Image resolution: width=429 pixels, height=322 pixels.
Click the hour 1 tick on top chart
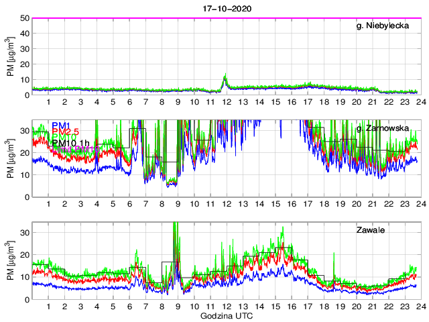coord(48,102)
